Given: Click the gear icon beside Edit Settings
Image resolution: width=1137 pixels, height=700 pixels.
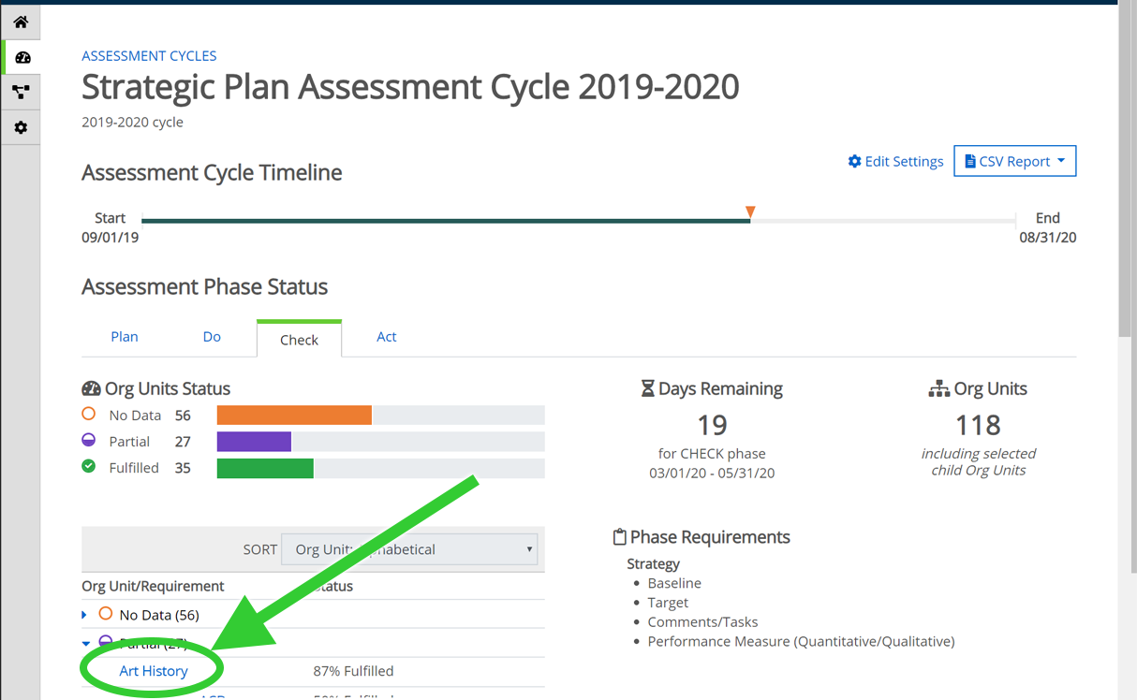Looking at the screenshot, I should (x=854, y=161).
